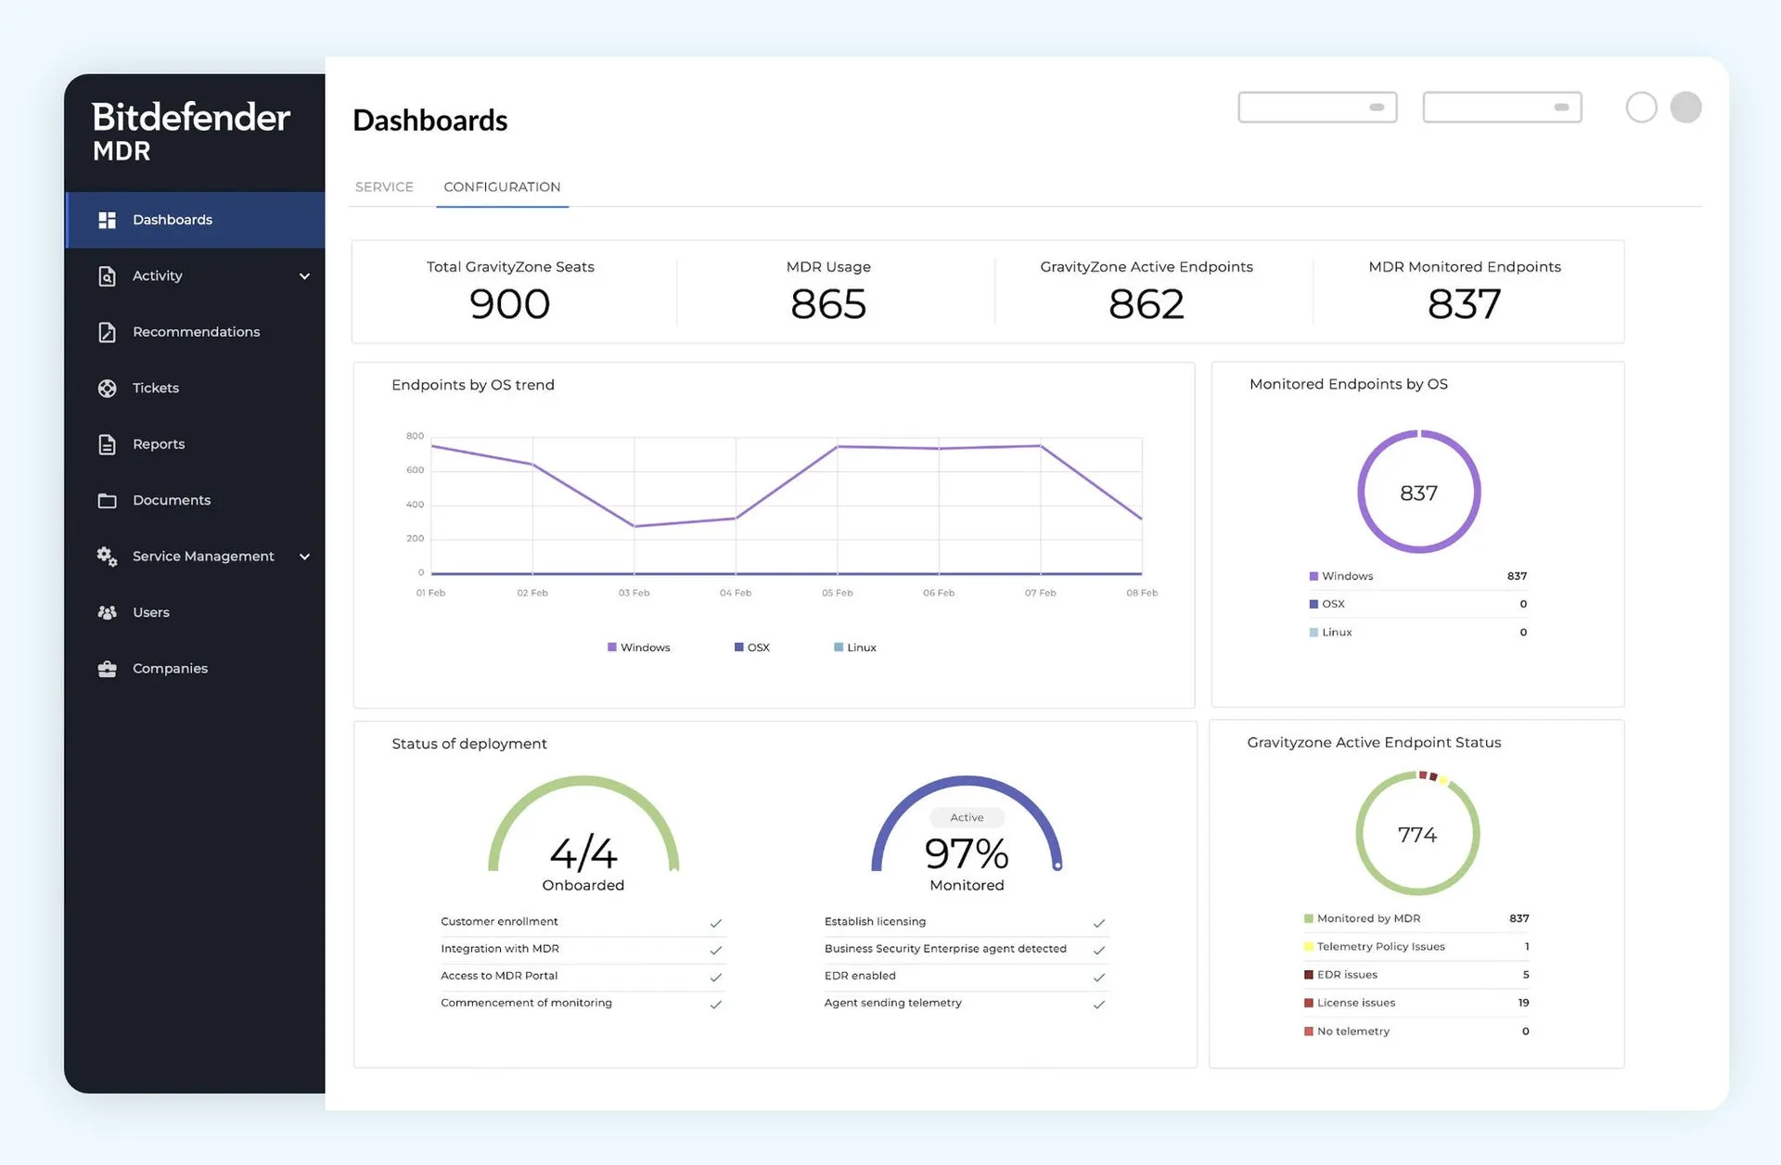Open the first header dropdown box
Screen dimensions: 1781x1165
pos(1317,108)
